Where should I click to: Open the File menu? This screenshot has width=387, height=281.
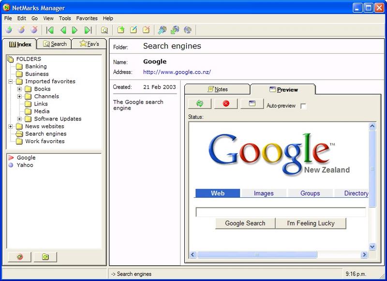tap(8, 18)
